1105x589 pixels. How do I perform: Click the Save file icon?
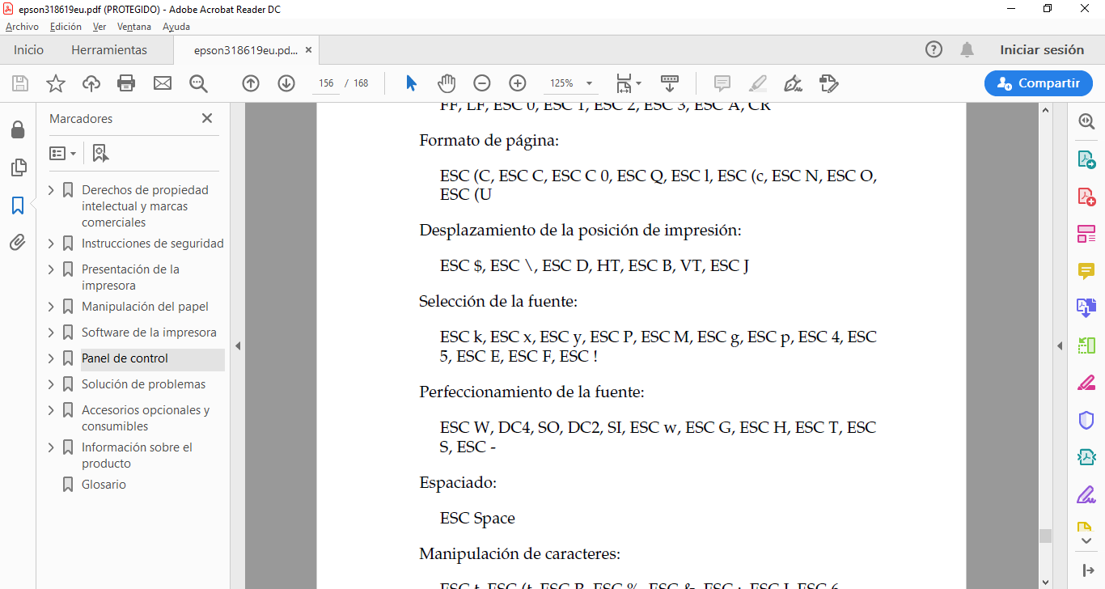pyautogui.click(x=20, y=83)
